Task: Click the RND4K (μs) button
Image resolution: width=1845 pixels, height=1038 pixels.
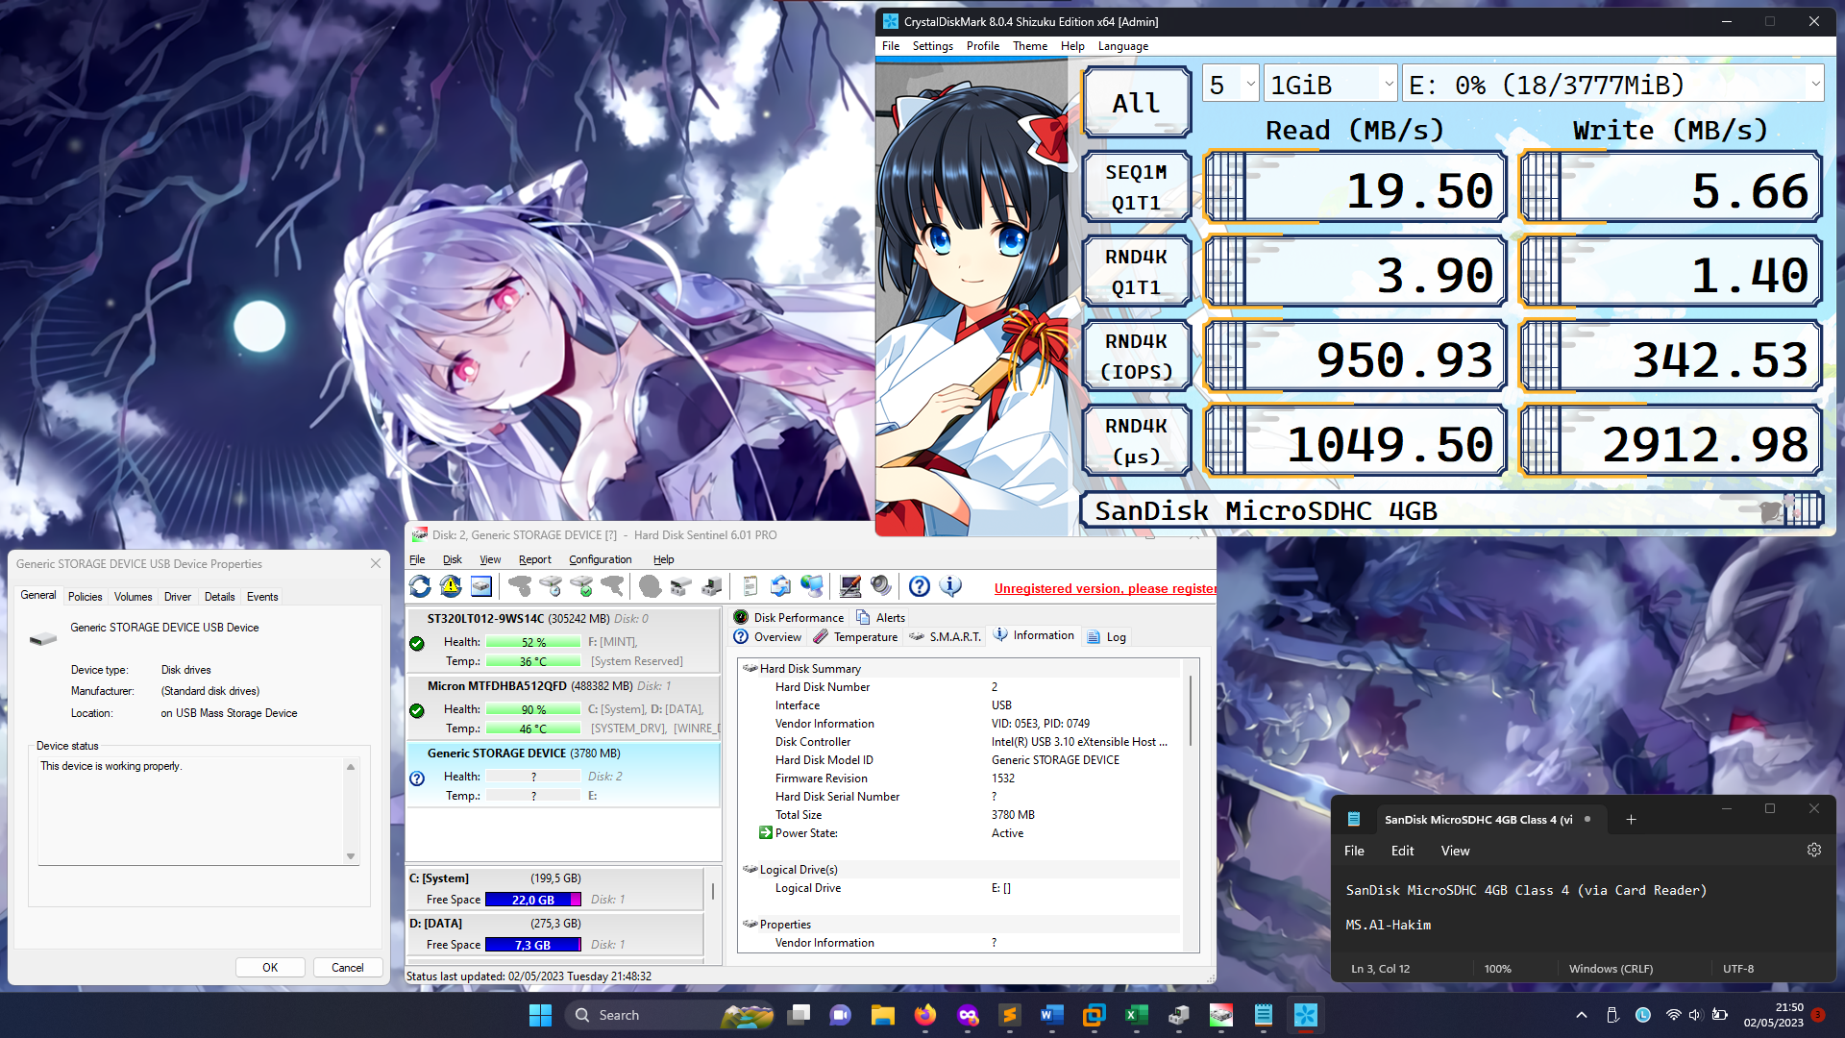Action: 1136,440
